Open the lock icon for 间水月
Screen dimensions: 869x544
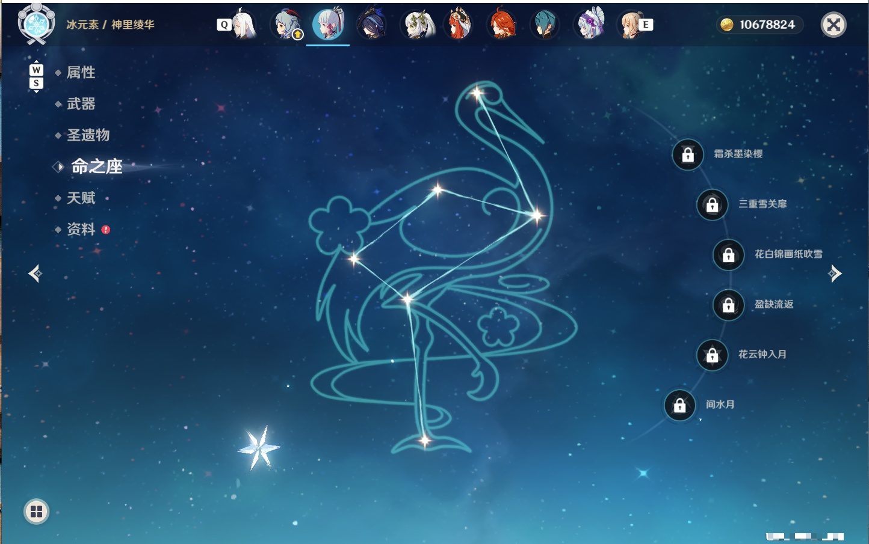coord(679,405)
